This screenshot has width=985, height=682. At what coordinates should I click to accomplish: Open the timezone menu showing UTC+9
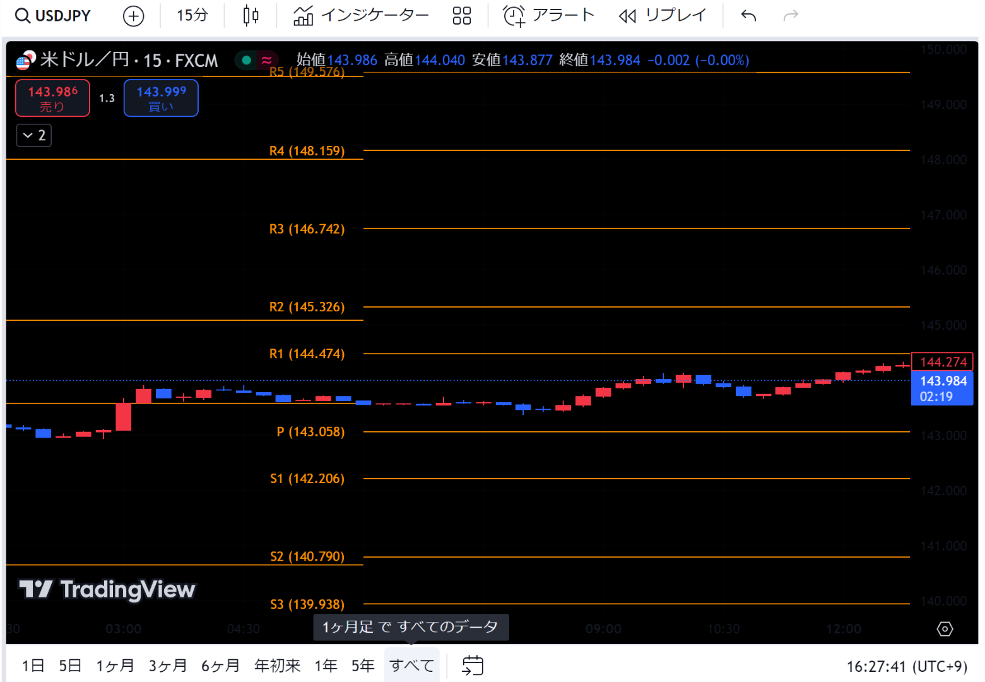(x=906, y=666)
